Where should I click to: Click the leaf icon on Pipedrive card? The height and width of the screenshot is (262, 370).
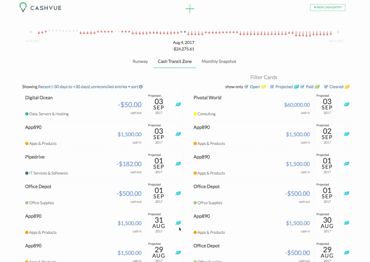[x=178, y=164]
